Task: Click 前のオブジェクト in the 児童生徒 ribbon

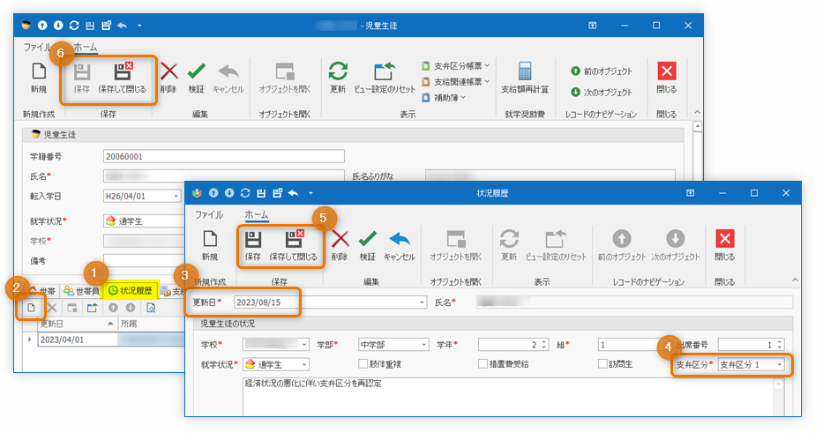Action: pyautogui.click(x=602, y=71)
